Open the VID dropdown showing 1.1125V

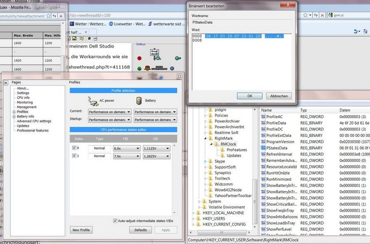[156, 148]
